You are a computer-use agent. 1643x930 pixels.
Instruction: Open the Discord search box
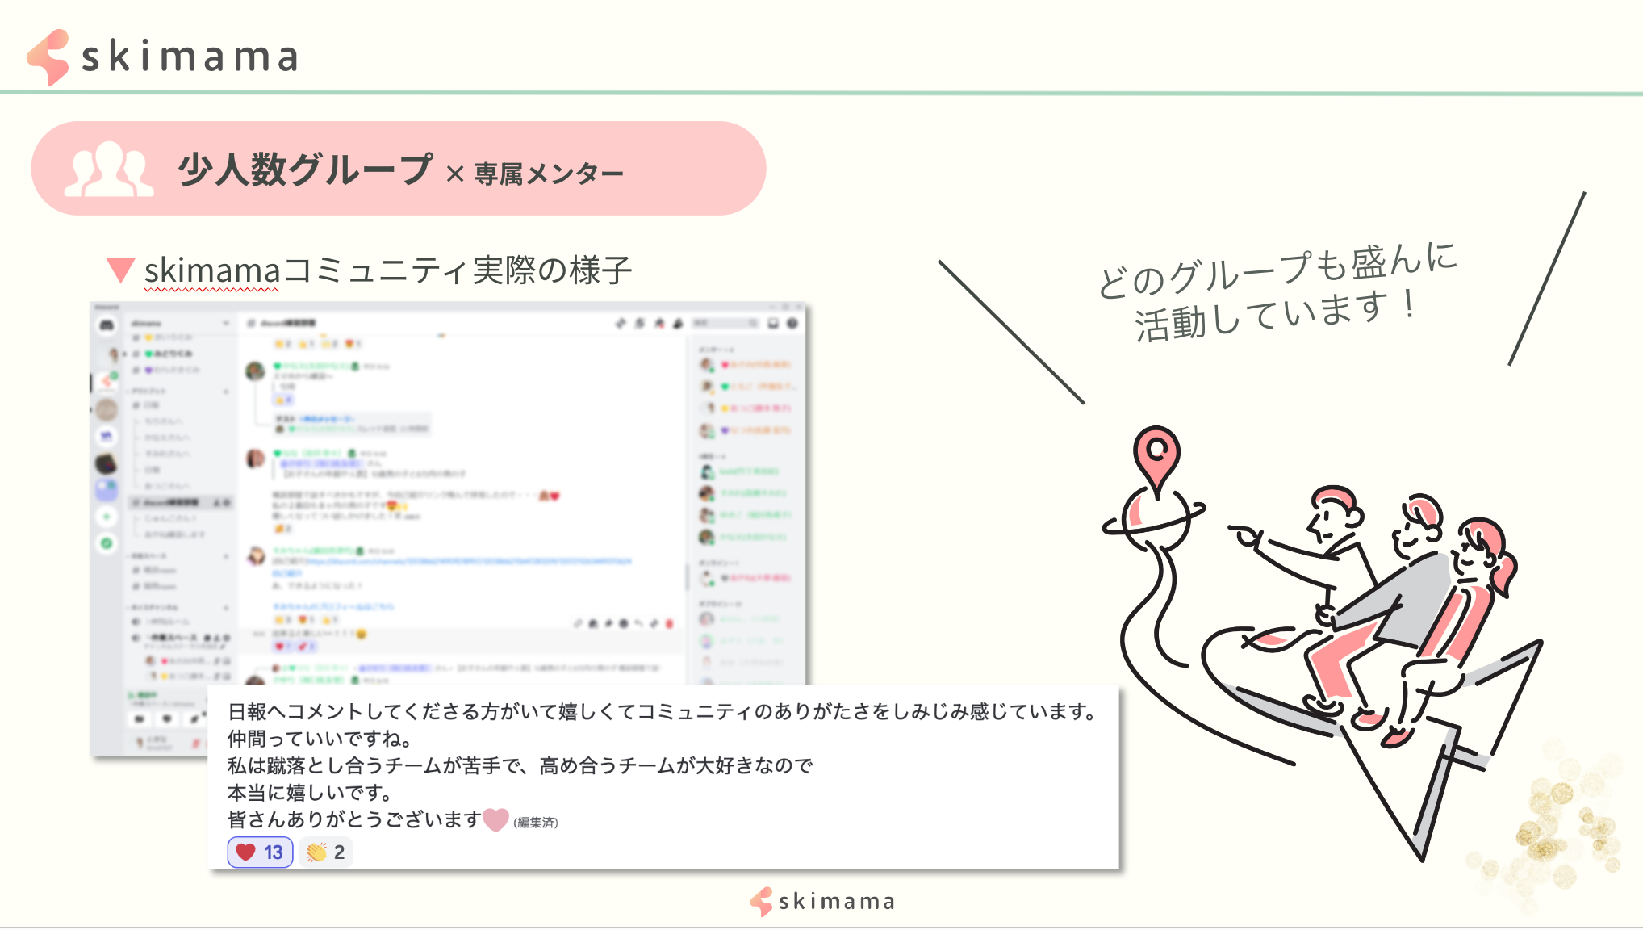click(x=725, y=324)
